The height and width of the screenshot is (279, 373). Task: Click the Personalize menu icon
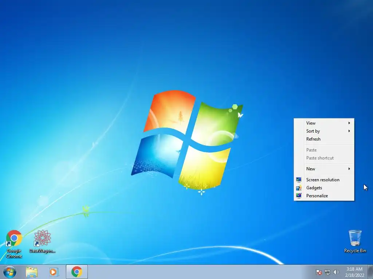[299, 196]
